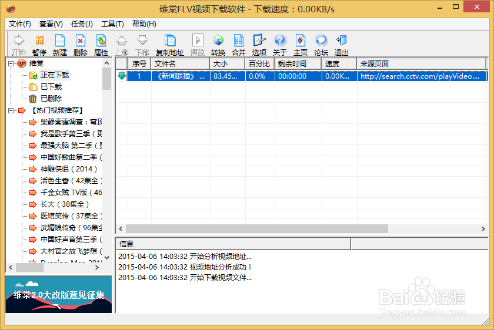Select the 已下载 folder
This screenshot has width=494, height=330.
[x=51, y=87]
